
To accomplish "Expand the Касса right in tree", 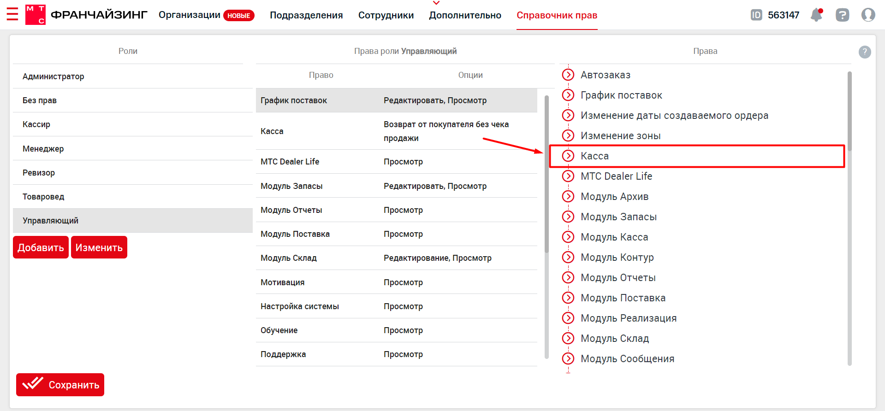I will [568, 156].
